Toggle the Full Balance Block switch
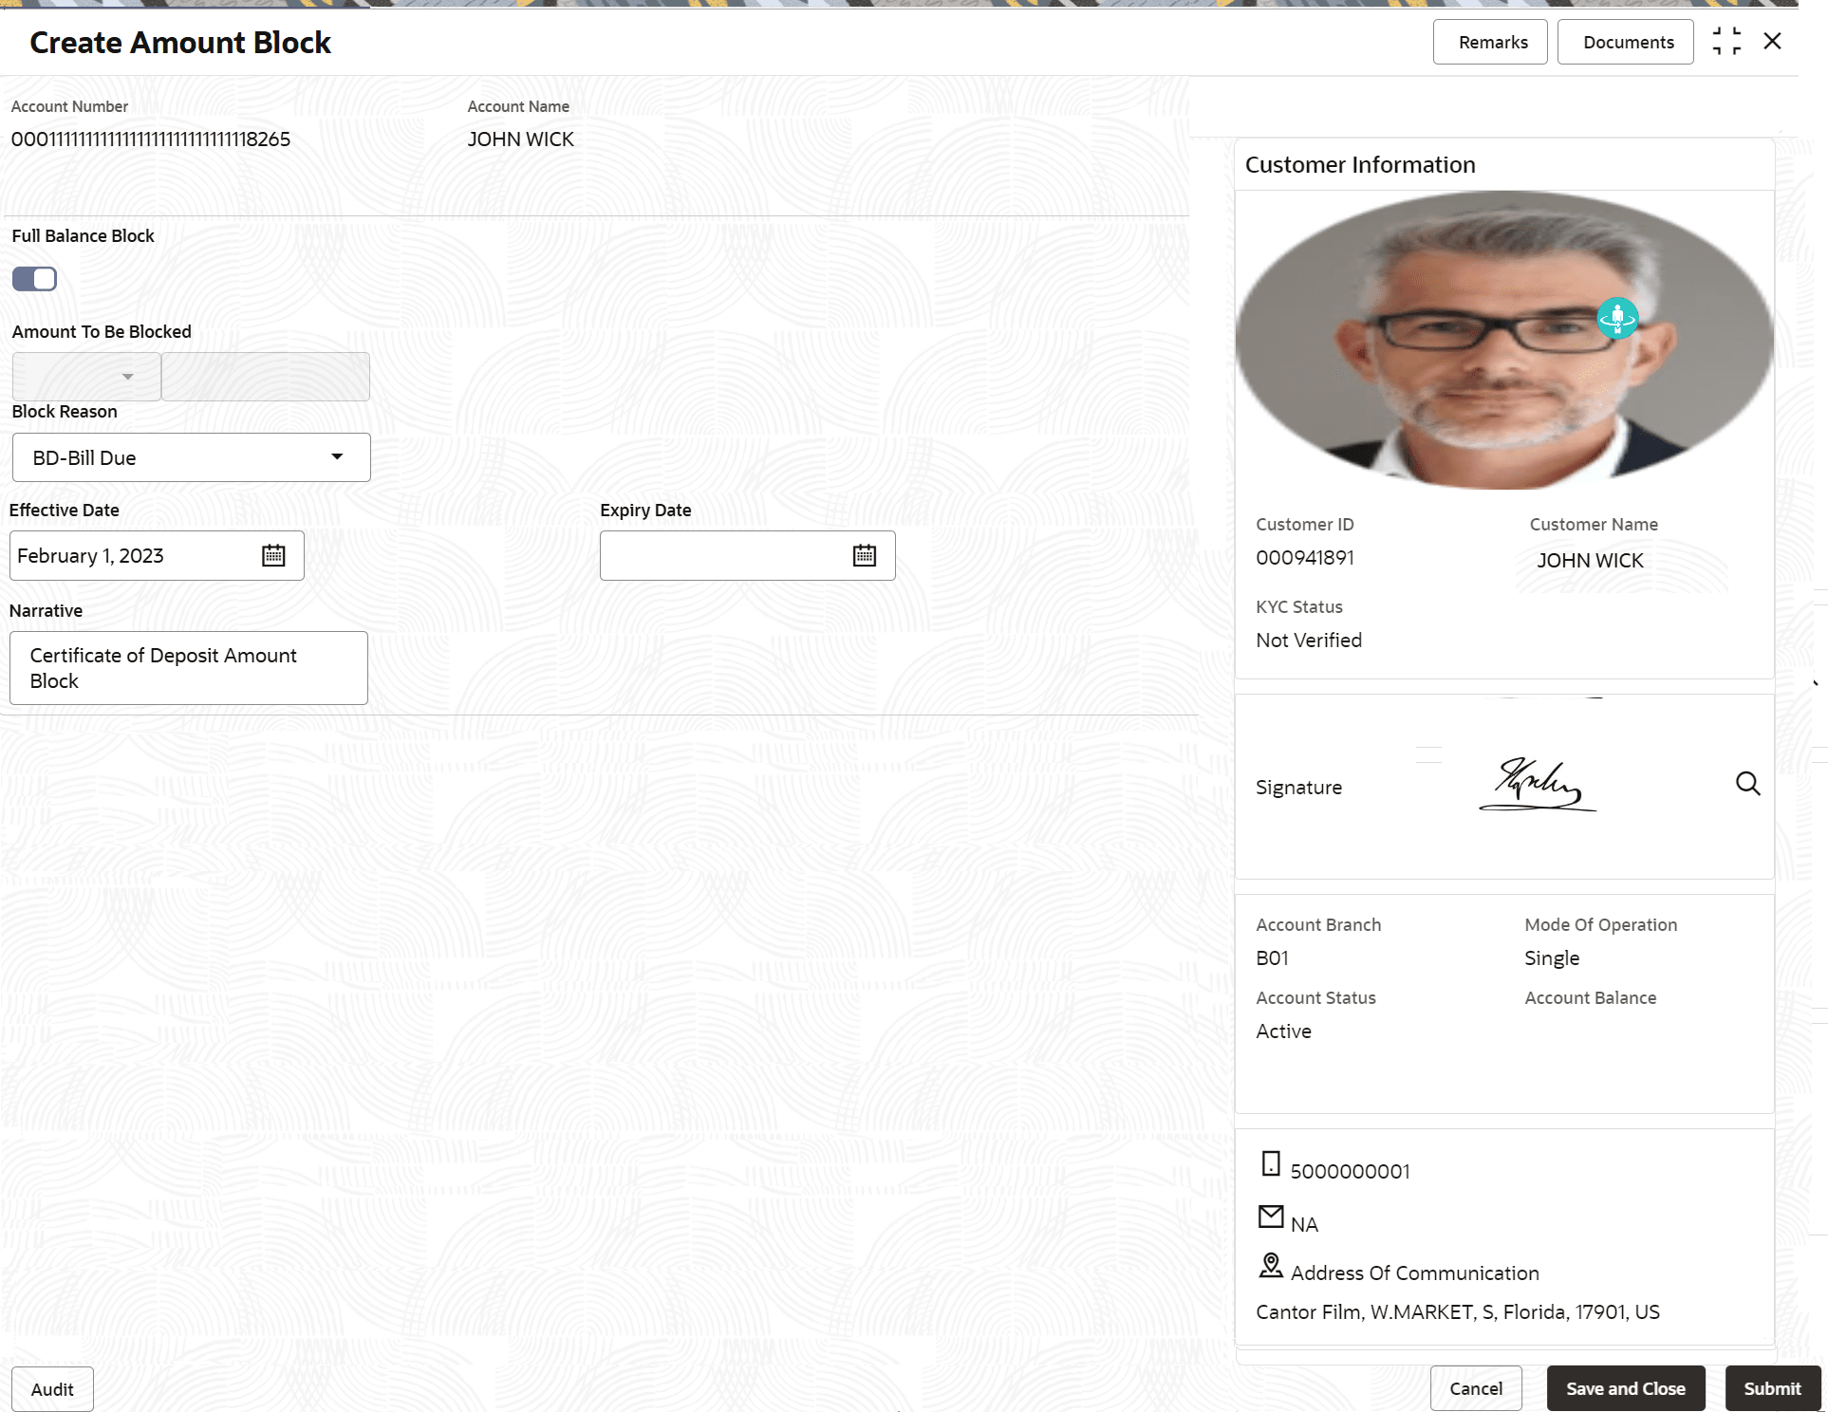This screenshot has height=1412, width=1828. pyautogui.click(x=35, y=279)
